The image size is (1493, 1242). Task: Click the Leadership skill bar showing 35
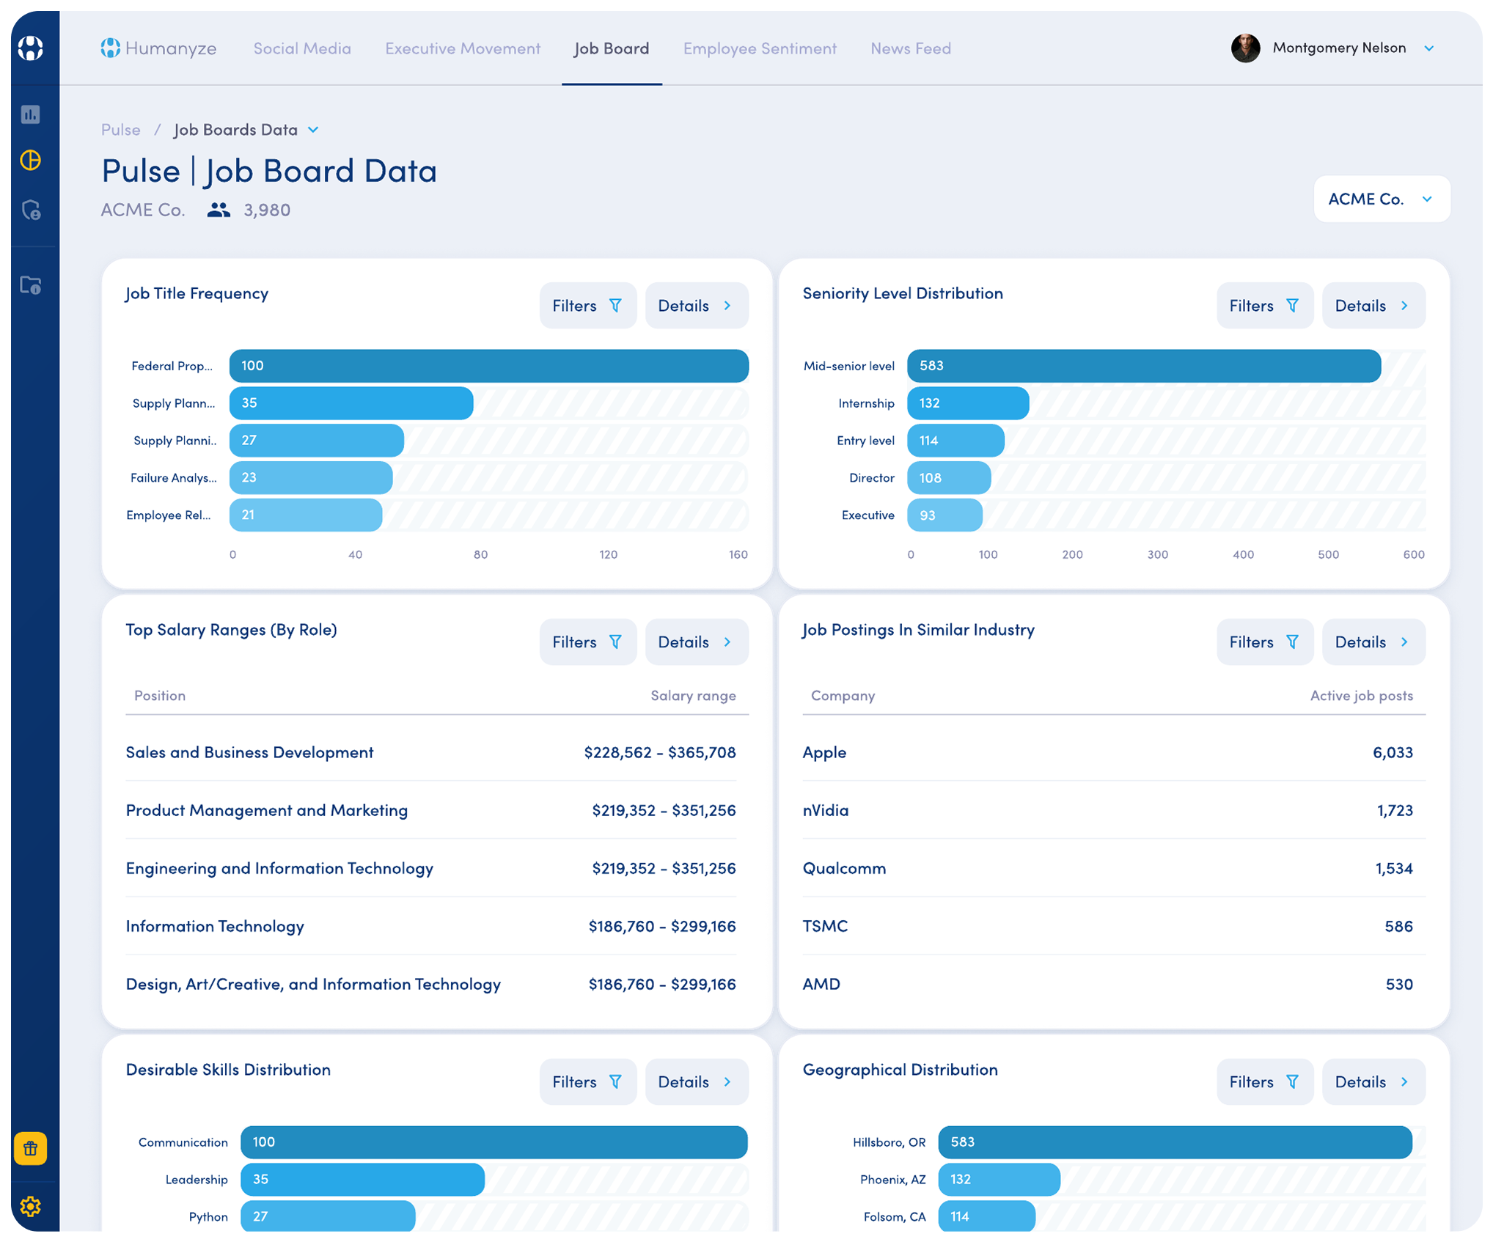362,1180
